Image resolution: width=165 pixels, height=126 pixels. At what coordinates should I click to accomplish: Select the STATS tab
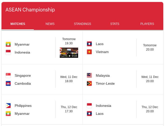pos(115,24)
